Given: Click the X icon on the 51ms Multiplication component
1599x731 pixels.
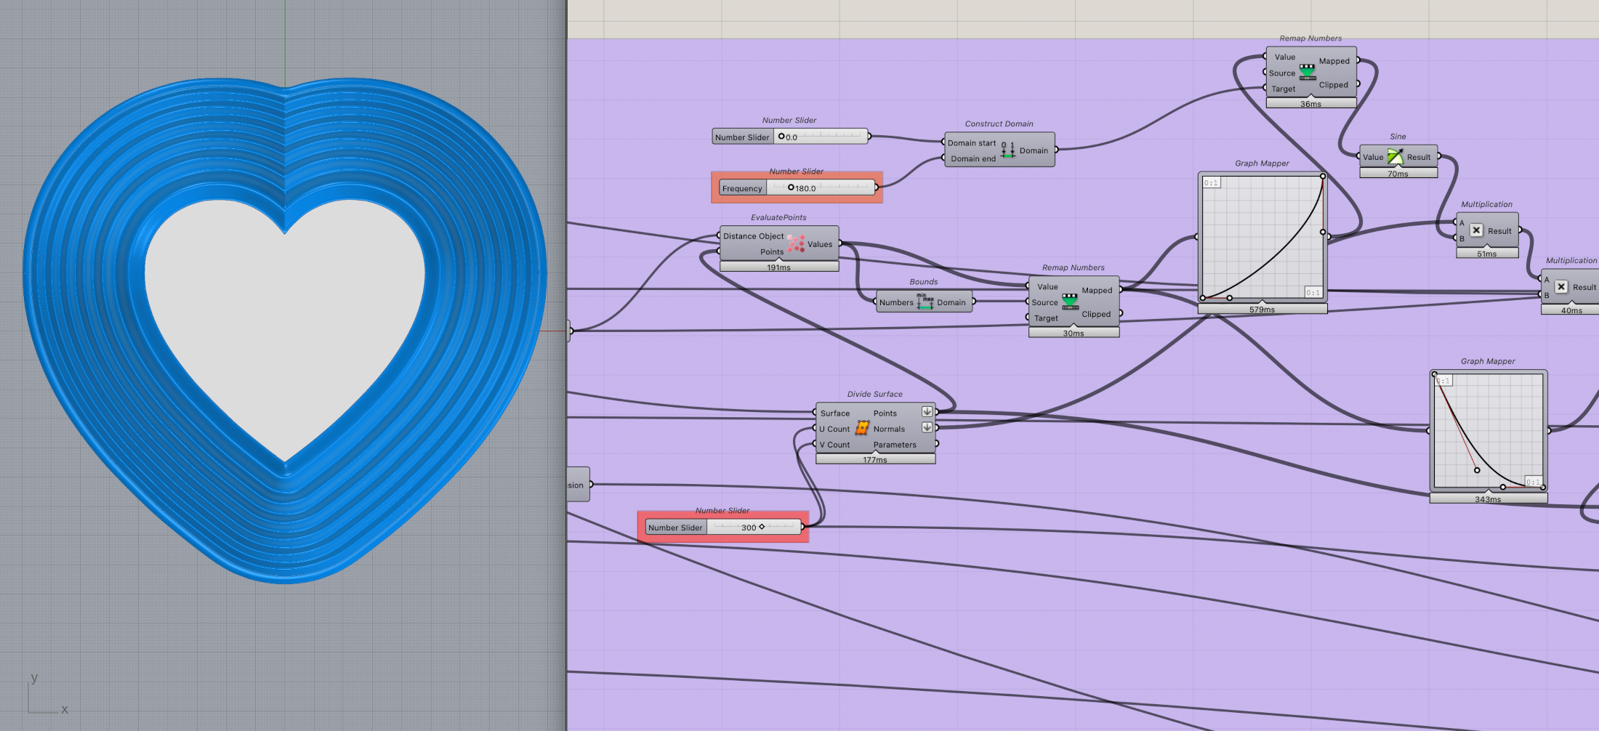Looking at the screenshot, I should (x=1476, y=230).
